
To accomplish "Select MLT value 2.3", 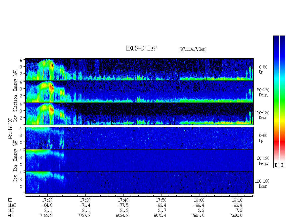I will coord(201,211).
